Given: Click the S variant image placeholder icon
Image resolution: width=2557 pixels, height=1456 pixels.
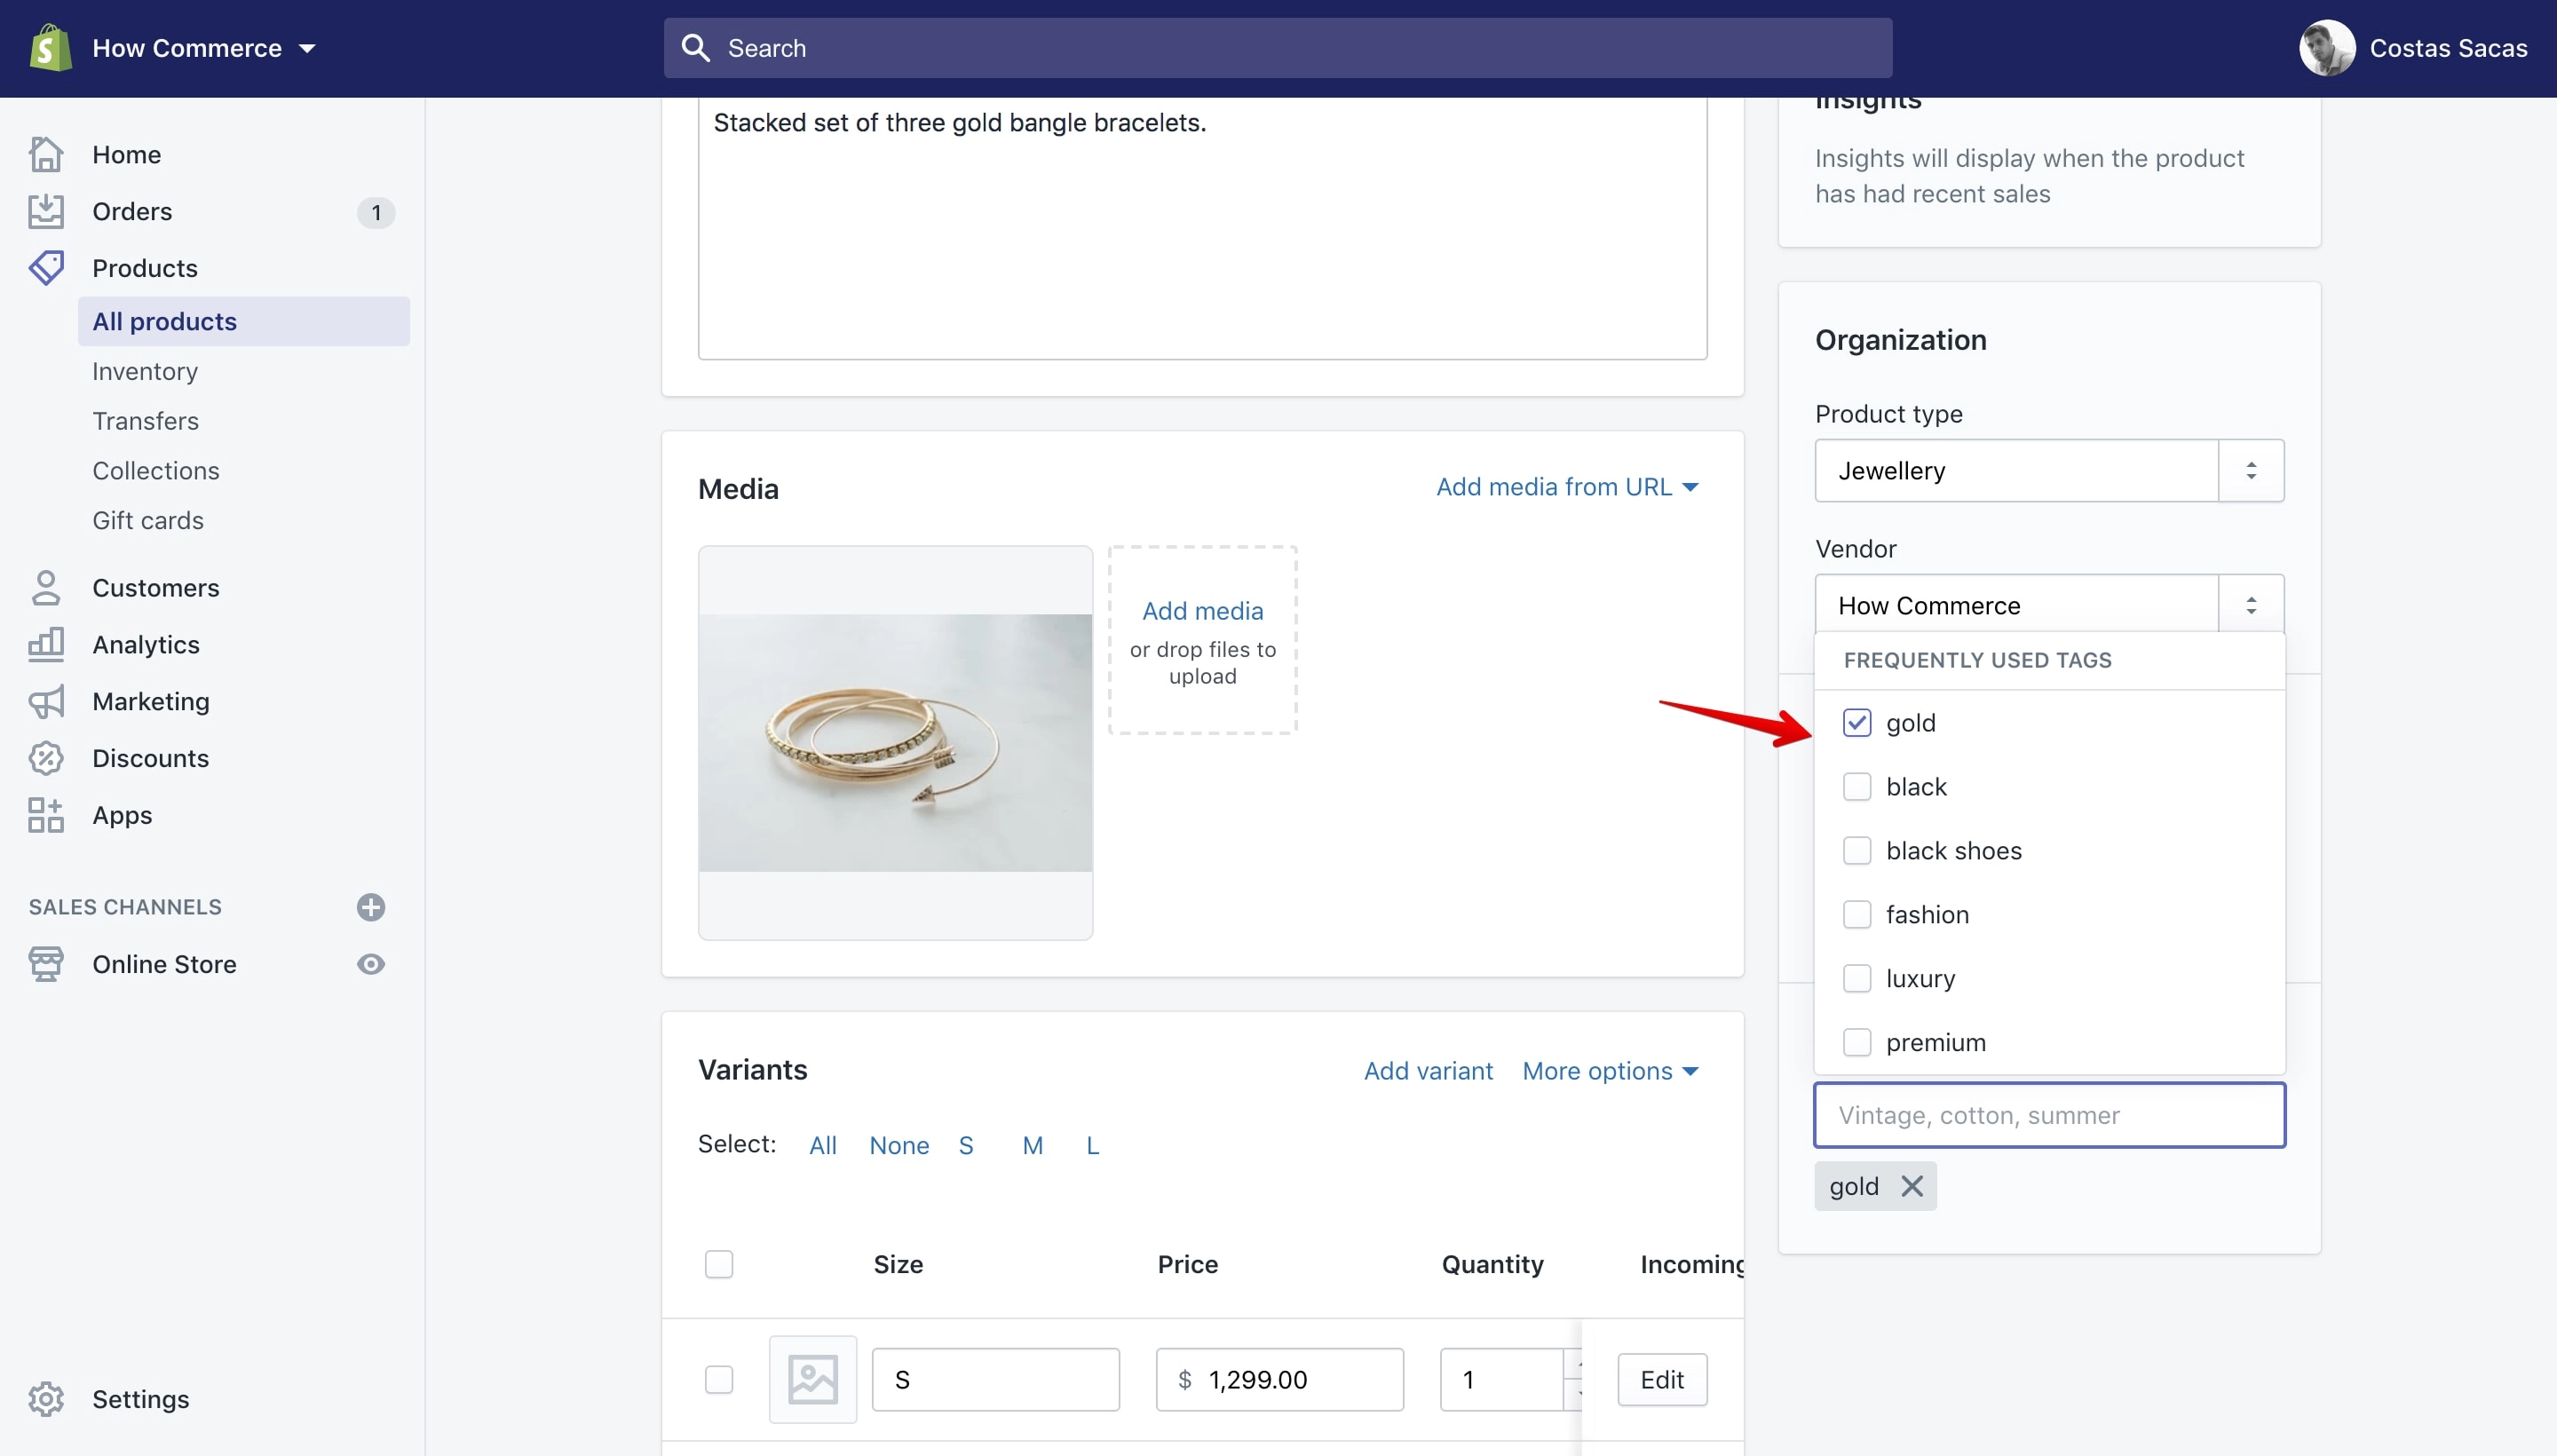Looking at the screenshot, I should pyautogui.click(x=812, y=1379).
